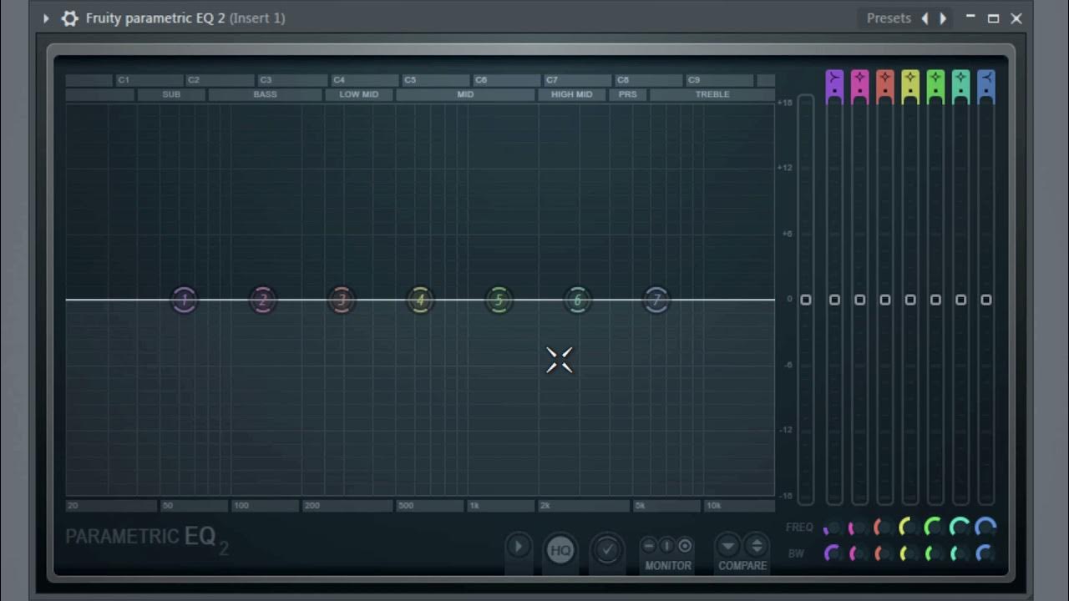Toggle the checkmark button beside HQ
Screen dimensions: 1069x601
click(607, 550)
